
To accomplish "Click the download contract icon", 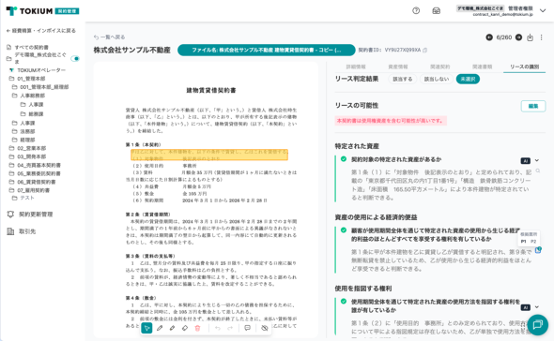I will click(530, 37).
